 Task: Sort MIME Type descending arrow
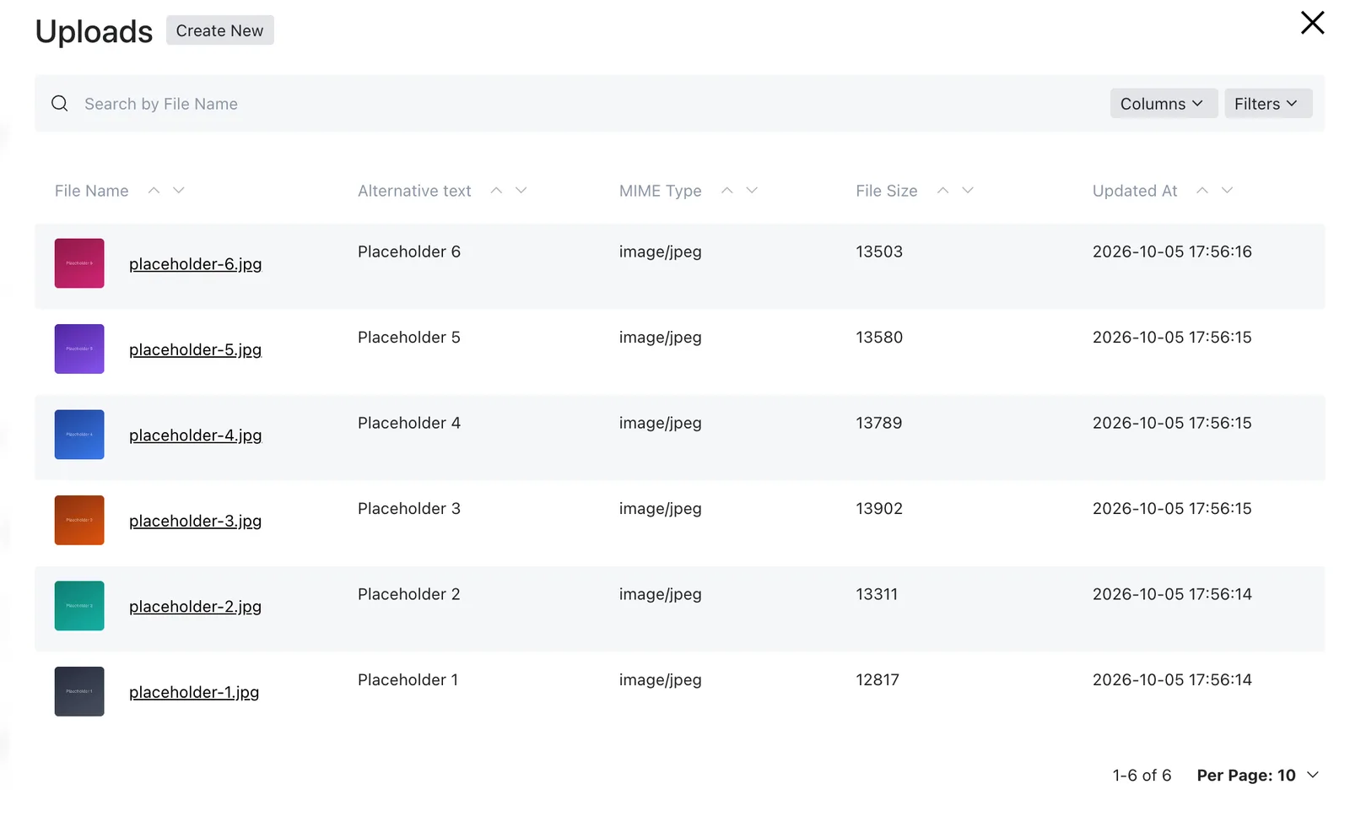point(752,191)
